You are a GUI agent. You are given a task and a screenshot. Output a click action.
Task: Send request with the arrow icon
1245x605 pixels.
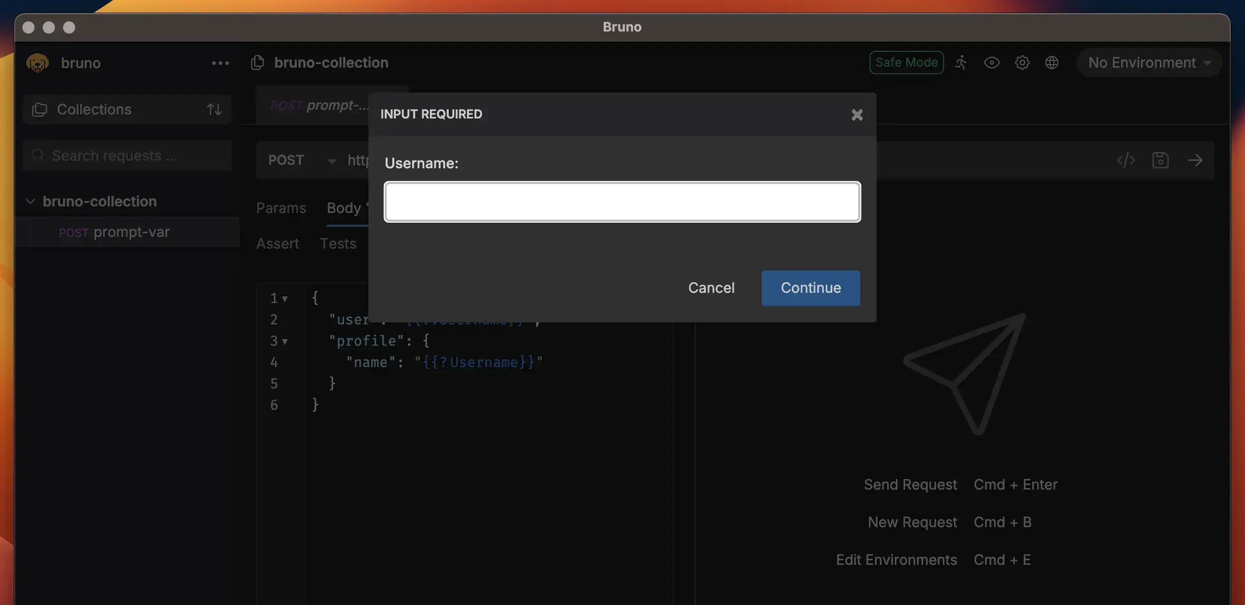[1195, 160]
